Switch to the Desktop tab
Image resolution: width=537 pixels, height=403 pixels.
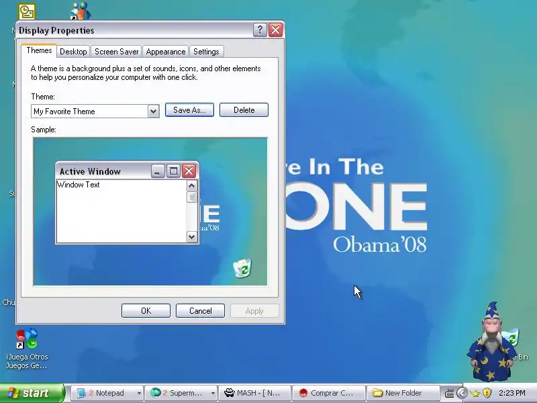click(x=73, y=52)
